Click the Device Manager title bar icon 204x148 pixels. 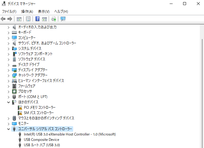(4, 4)
